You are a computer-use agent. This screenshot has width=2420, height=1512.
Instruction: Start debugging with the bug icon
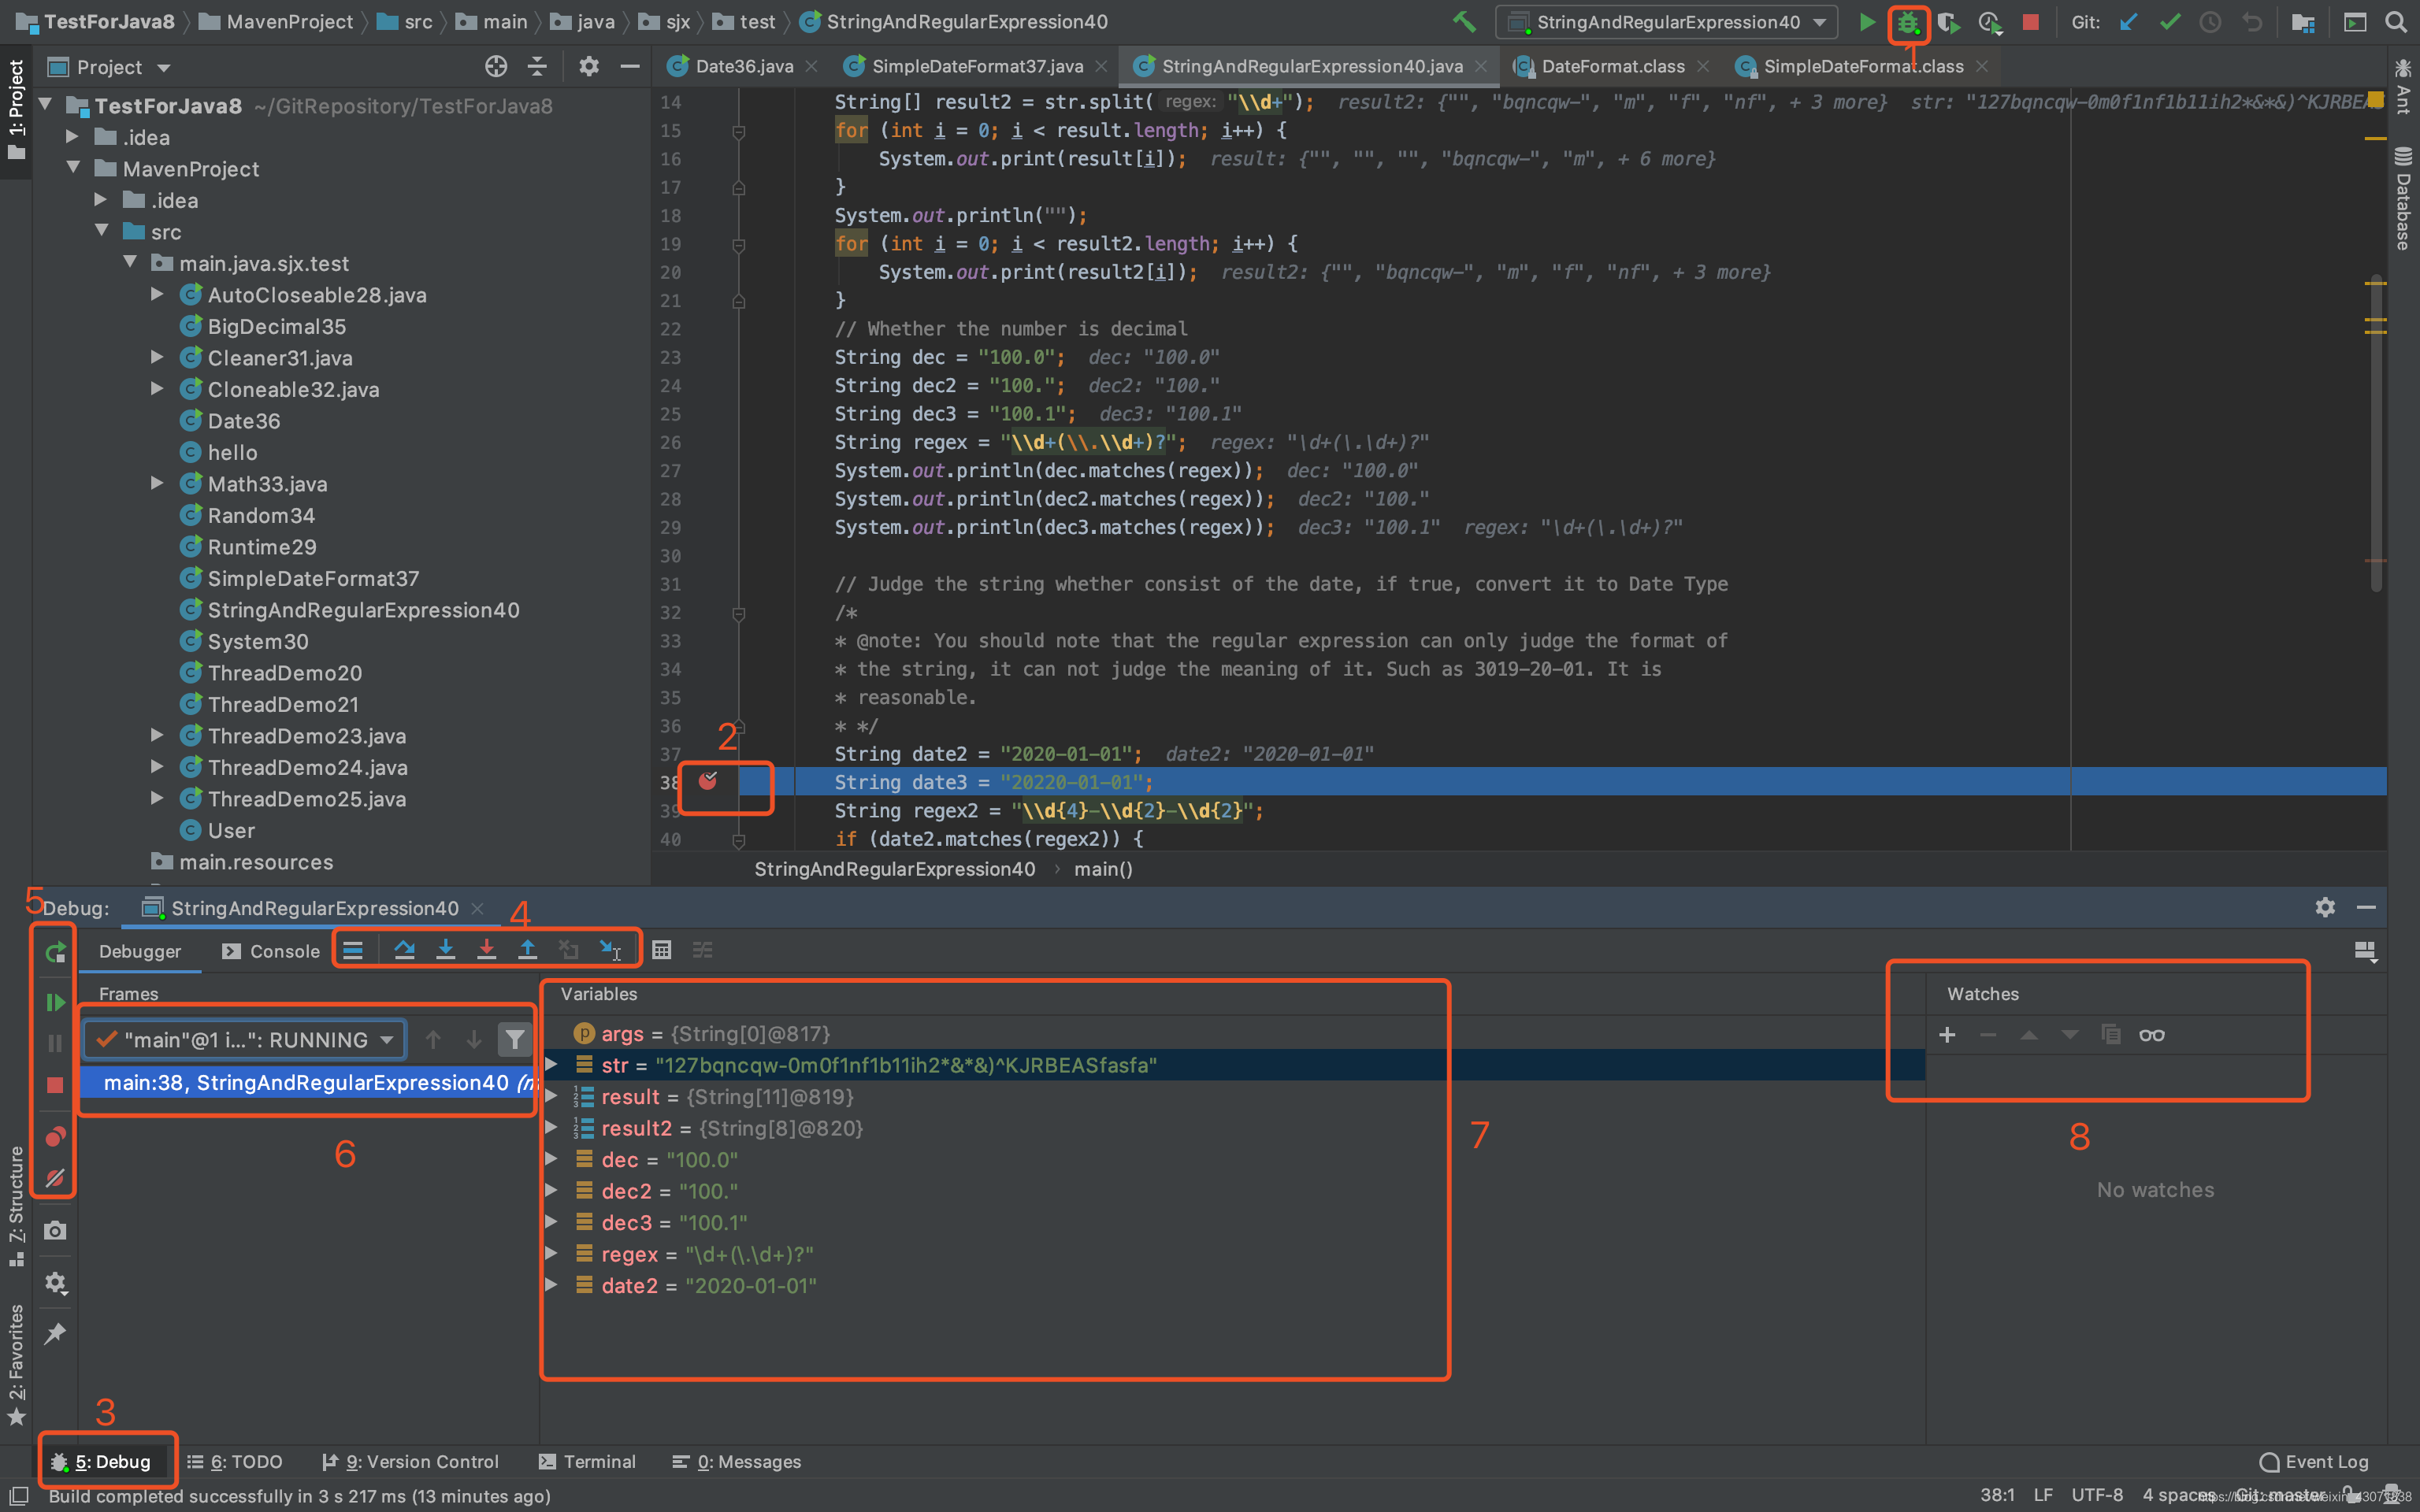click(x=1908, y=22)
